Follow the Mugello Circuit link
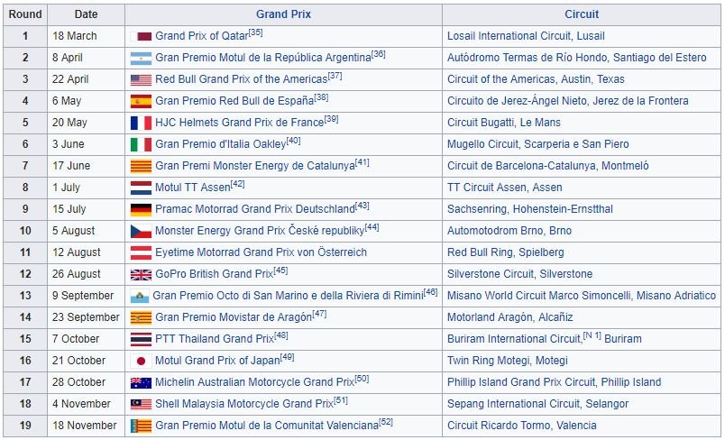This screenshot has width=725, height=440. pos(488,144)
